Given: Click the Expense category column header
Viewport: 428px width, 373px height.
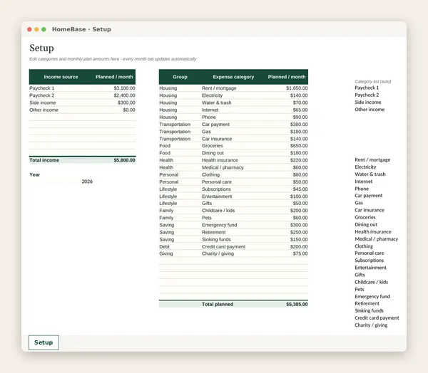Looking at the screenshot, I should click(233, 77).
